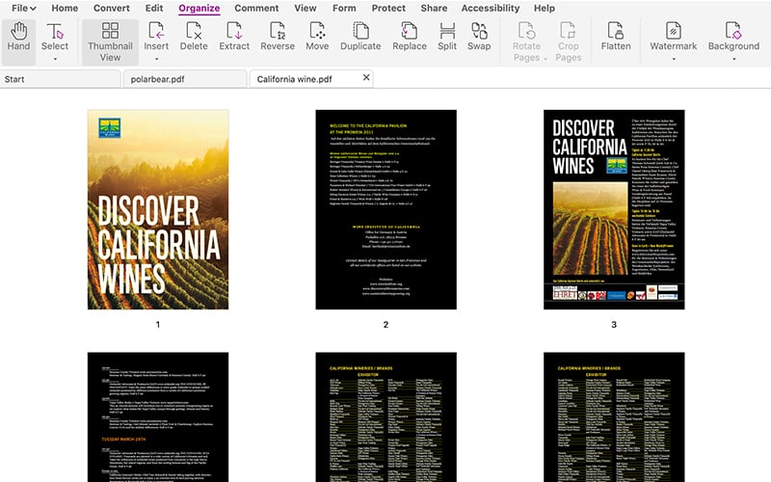Click the Background icon
The width and height of the screenshot is (771, 482).
point(733,31)
